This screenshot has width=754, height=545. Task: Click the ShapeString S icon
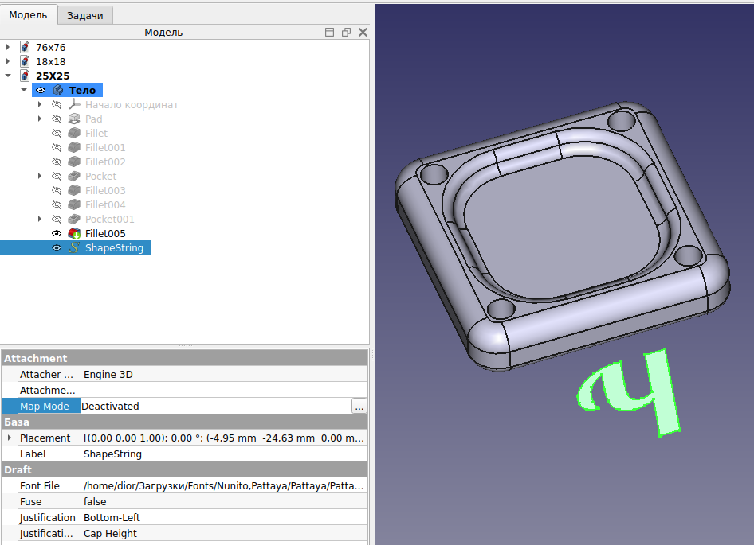pyautogui.click(x=74, y=247)
